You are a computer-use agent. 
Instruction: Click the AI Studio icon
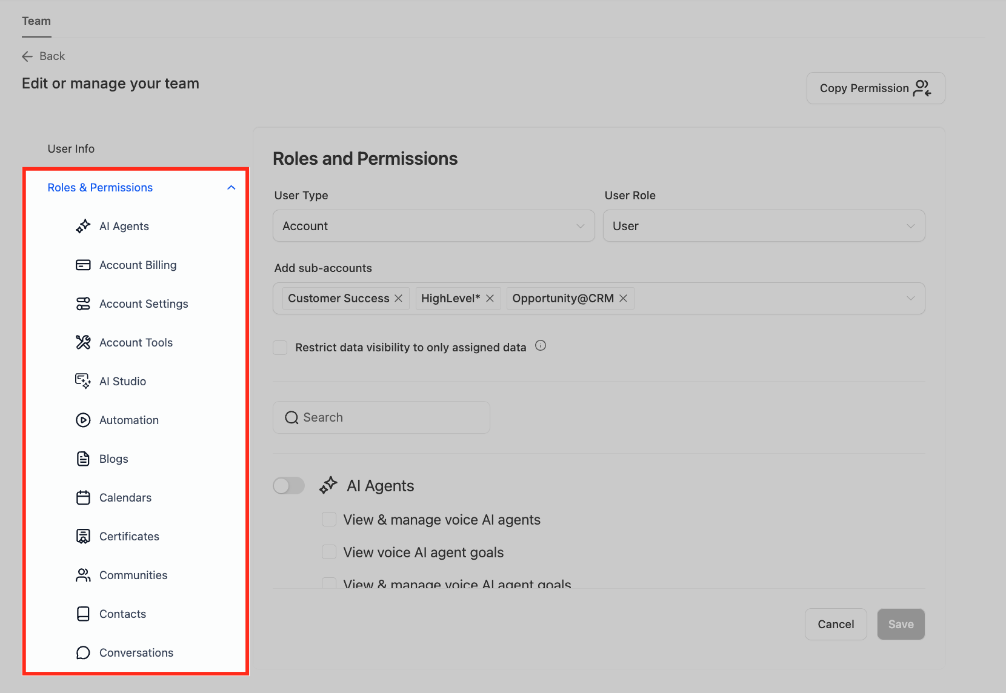pyautogui.click(x=83, y=381)
